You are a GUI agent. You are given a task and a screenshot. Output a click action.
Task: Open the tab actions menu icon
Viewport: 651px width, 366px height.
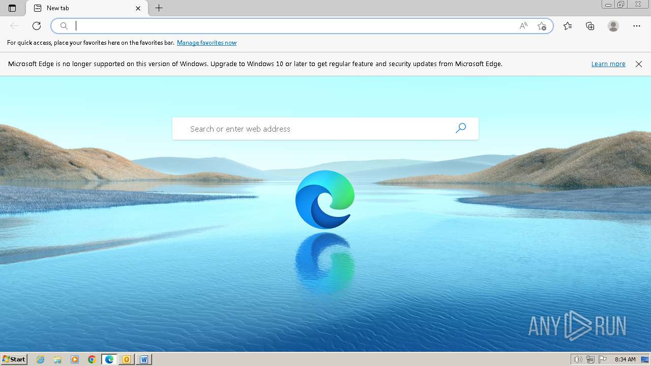(12, 8)
